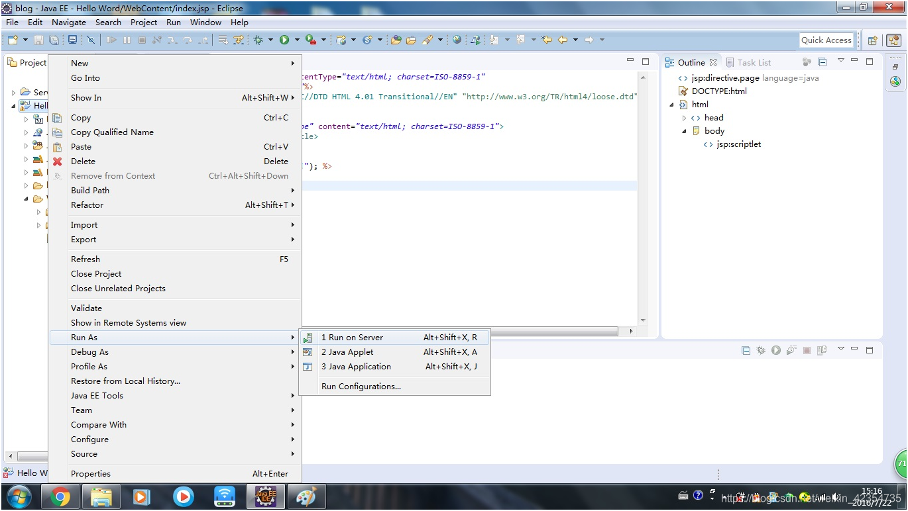Collapse the html node in Outline
908x511 pixels.
point(671,105)
